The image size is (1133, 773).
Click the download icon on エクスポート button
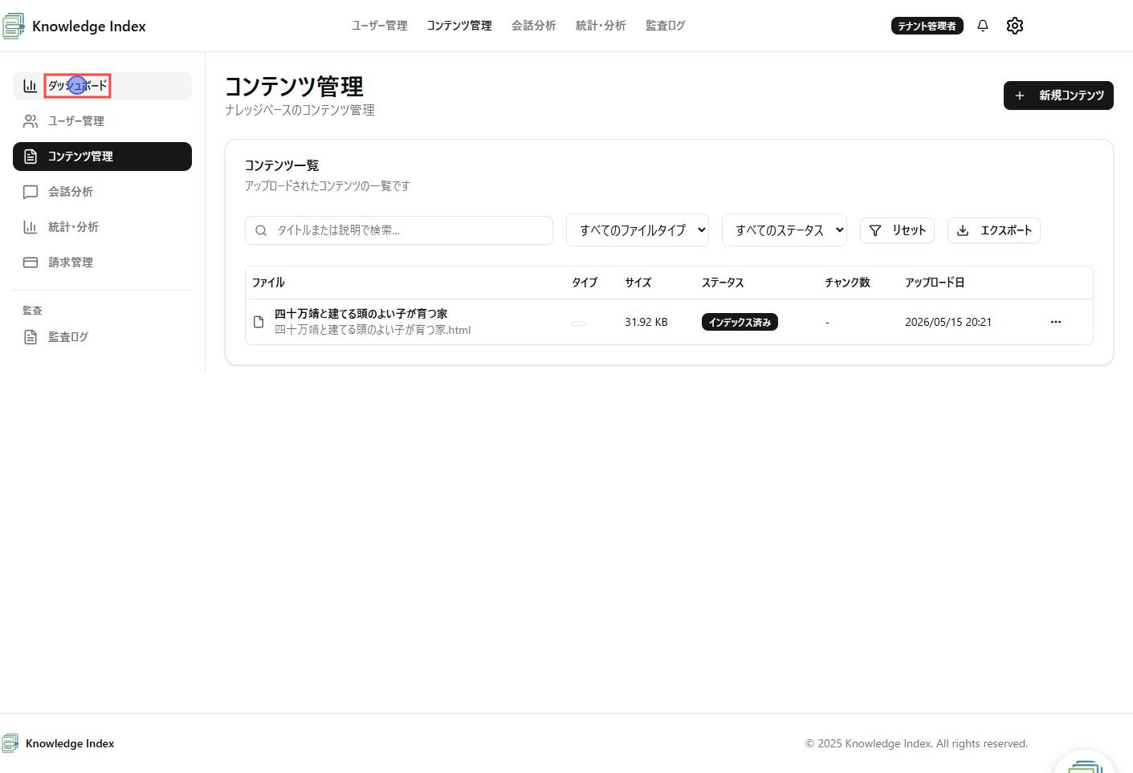963,230
